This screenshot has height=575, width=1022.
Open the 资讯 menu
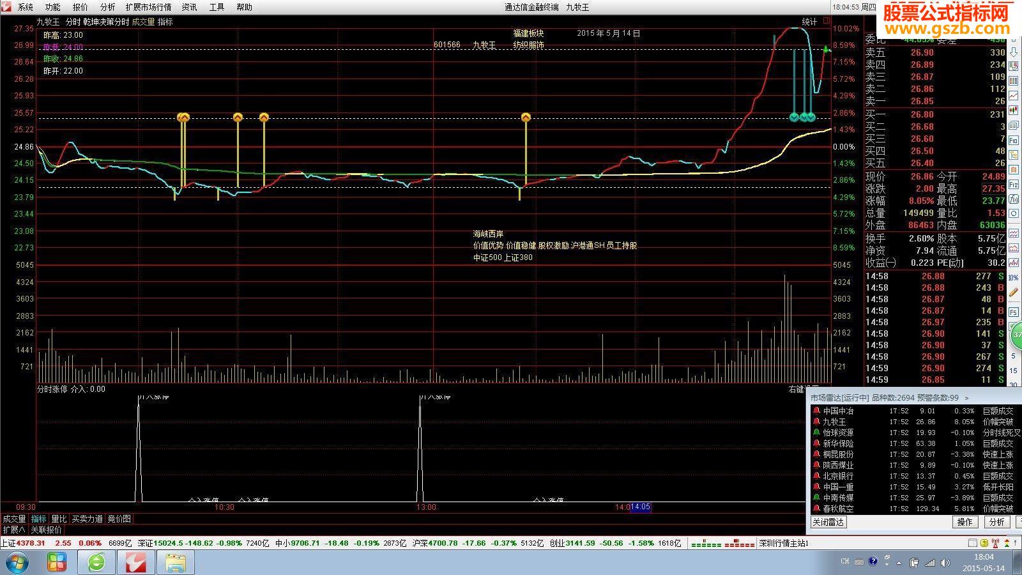click(x=189, y=7)
